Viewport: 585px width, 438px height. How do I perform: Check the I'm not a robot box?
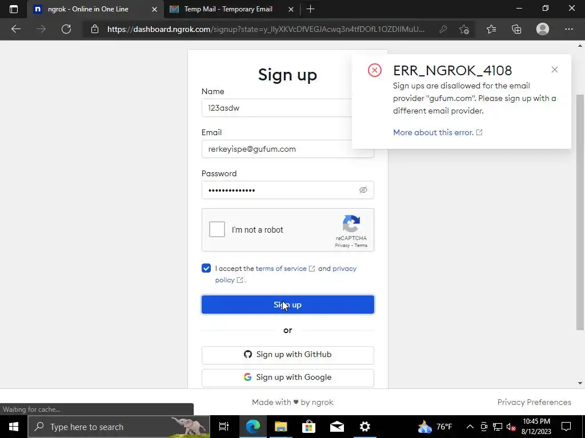point(217,229)
